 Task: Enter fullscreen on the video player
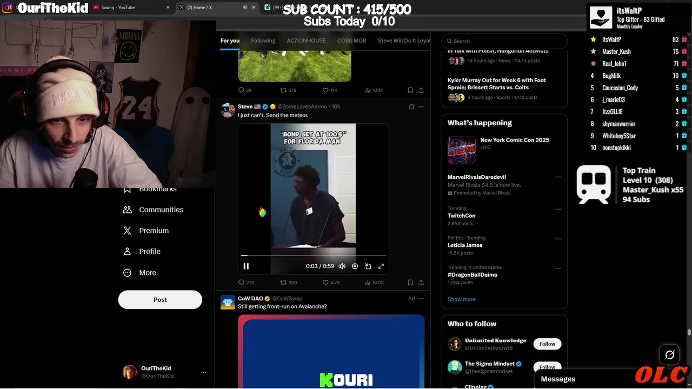(x=381, y=266)
